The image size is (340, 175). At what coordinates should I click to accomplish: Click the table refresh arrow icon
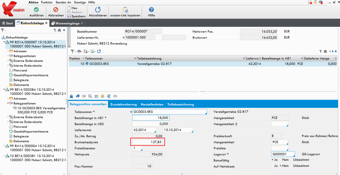click(99, 51)
